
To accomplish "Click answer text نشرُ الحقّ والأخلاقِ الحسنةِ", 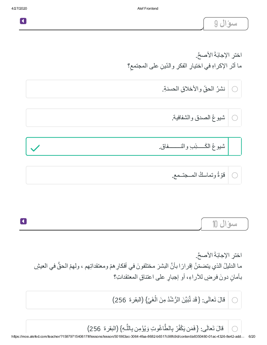I will 194,89.
